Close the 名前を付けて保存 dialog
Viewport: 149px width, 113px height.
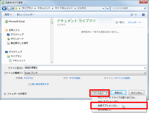[144, 2]
